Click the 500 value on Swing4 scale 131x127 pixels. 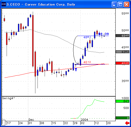click(126, 108)
